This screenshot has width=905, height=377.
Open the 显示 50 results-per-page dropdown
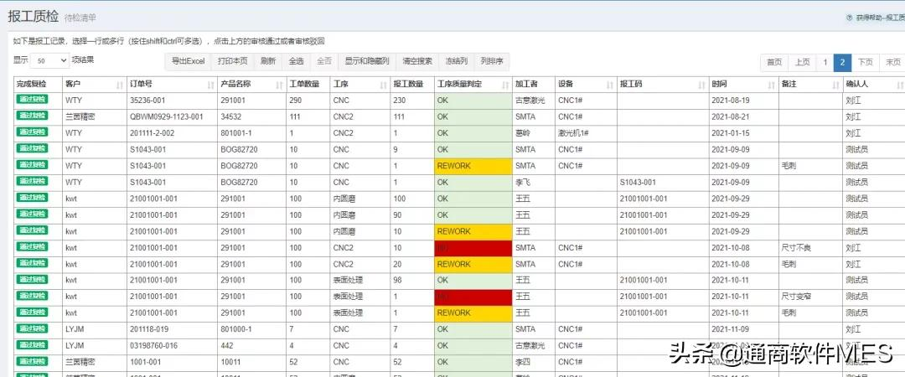tap(49, 60)
